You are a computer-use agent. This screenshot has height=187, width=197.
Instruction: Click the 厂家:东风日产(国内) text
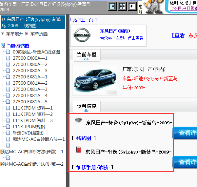[x=144, y=69]
